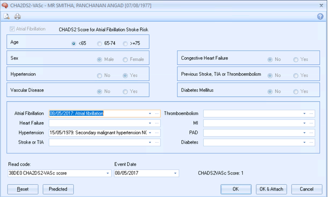
Task: Click the ellipsis button beside Heart Failure field
Action: coord(157,123)
